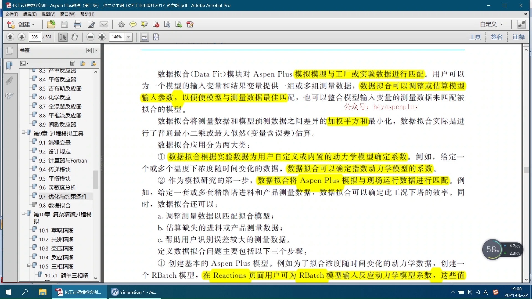This screenshot has width=532, height=299.
Task: Toggle fit width scrolling mode
Action: 144,37
